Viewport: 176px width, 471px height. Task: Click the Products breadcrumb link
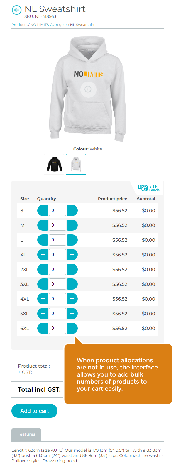[x=19, y=24]
